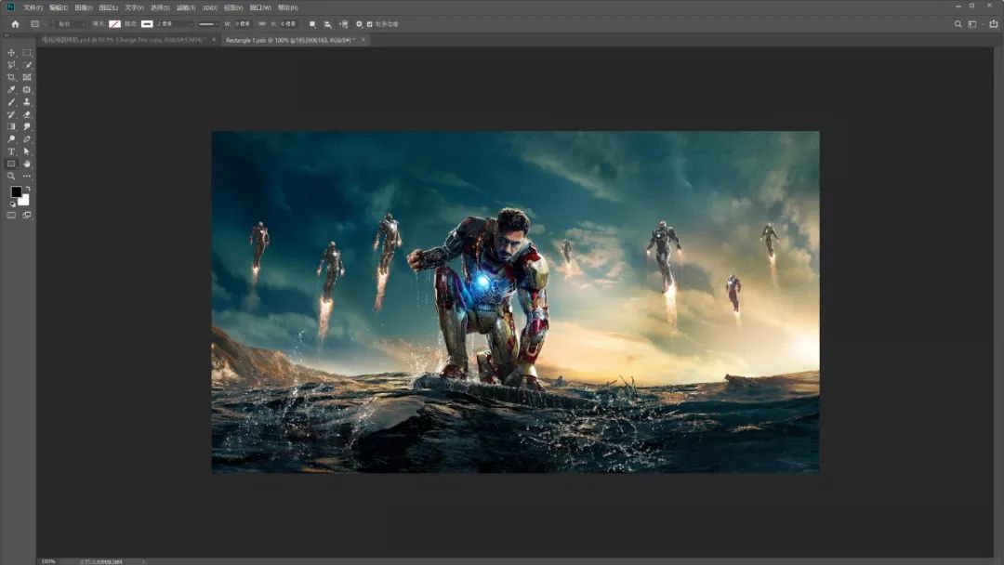The width and height of the screenshot is (1004, 565).
Task: Click the stroke color swatch
Action: click(147, 24)
